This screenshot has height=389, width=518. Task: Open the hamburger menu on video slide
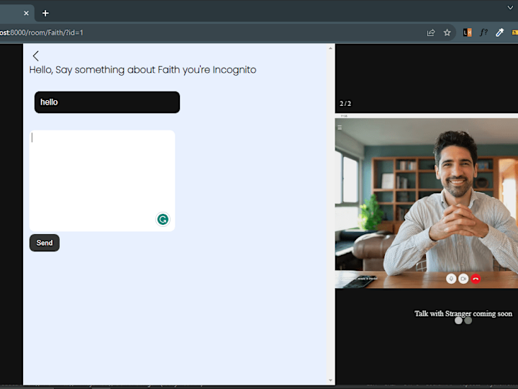[340, 128]
